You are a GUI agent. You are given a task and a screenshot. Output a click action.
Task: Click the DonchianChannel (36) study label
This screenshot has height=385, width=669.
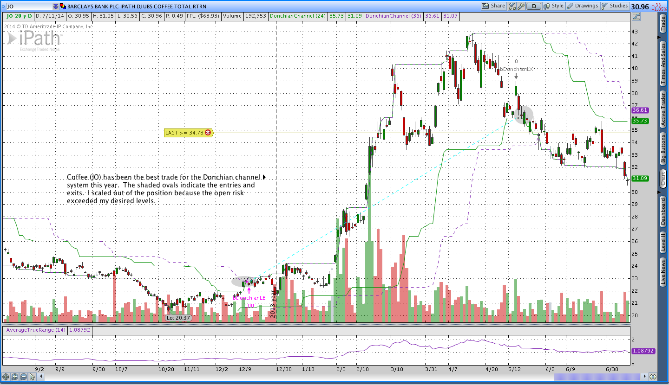(394, 16)
